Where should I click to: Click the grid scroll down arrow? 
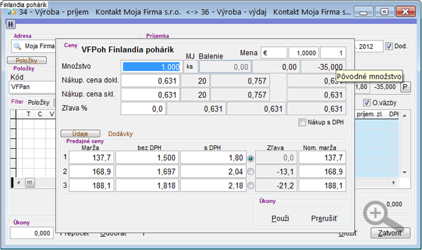[x=404, y=172]
